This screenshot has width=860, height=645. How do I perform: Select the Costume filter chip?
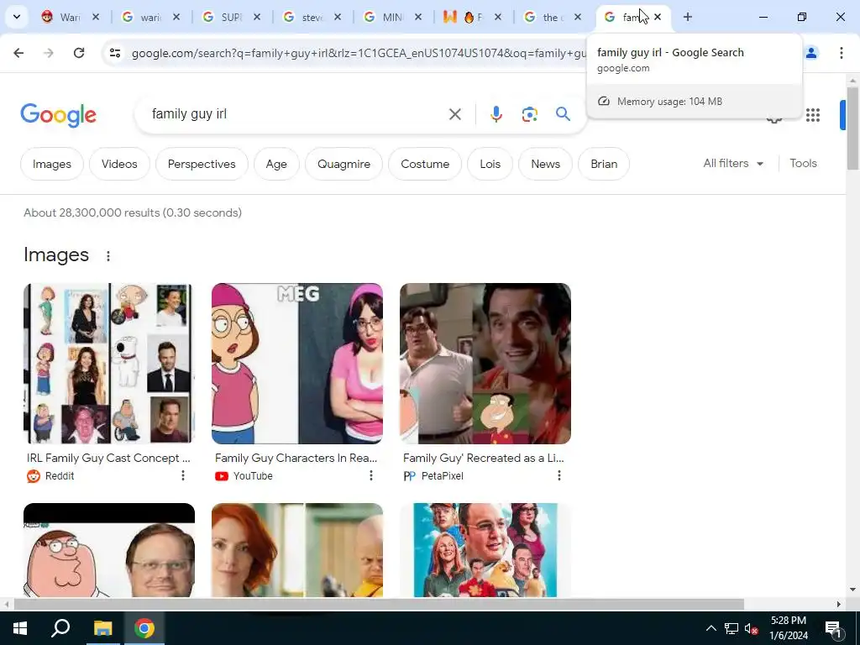(425, 164)
